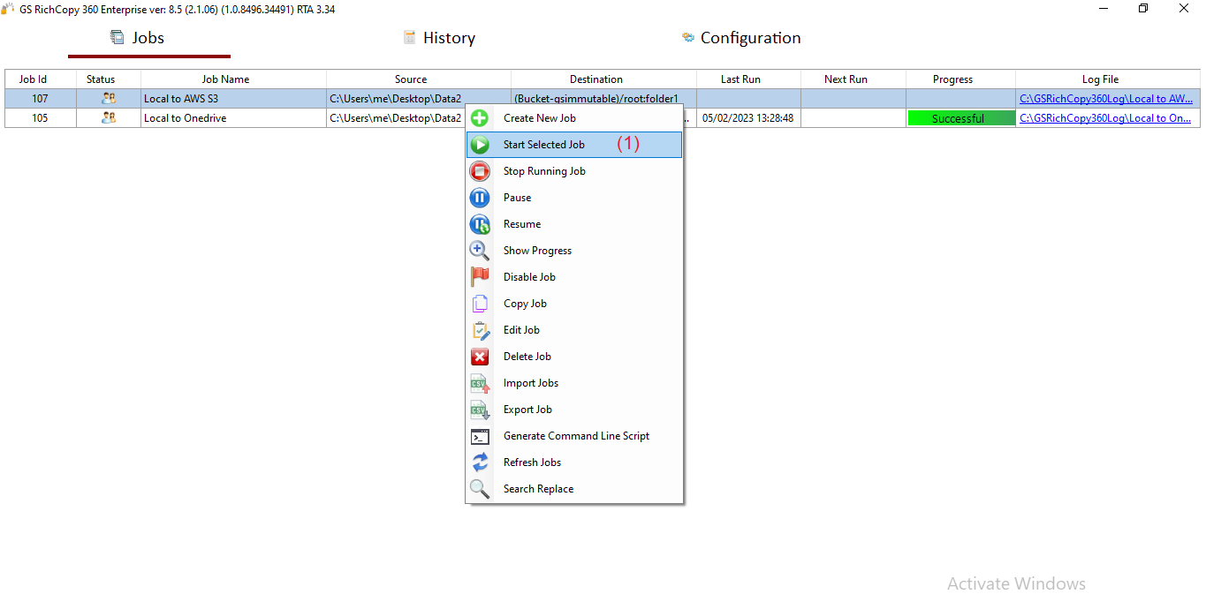Click the blue Pause icon
Screen dimensions: 1206x594
480,198
